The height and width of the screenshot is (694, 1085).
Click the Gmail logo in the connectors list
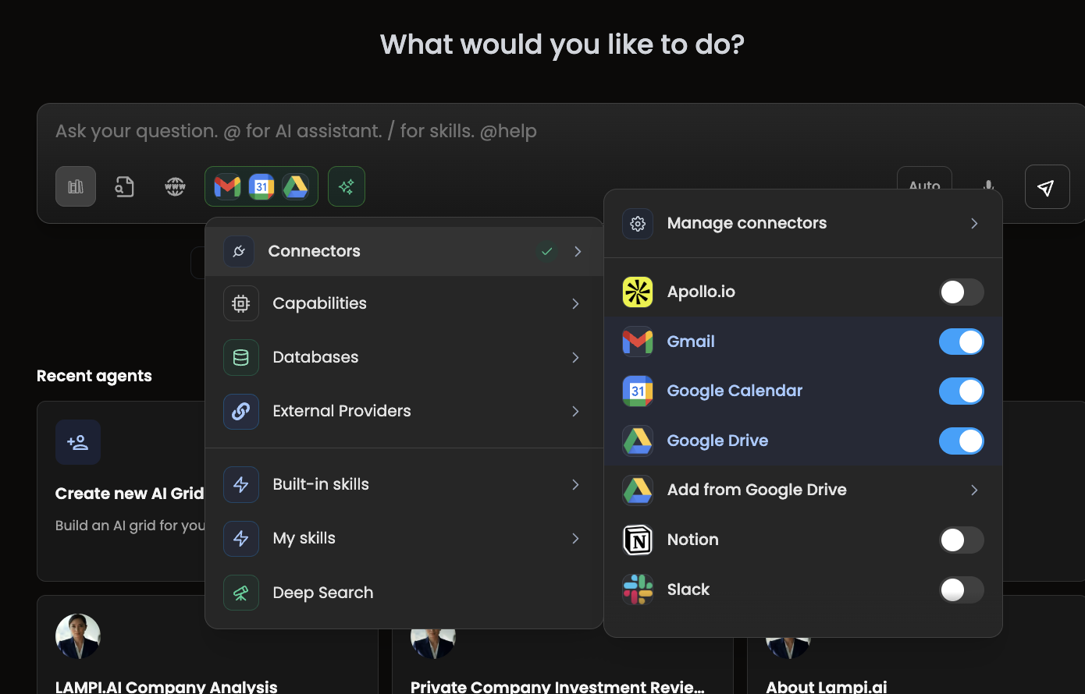pyautogui.click(x=638, y=342)
